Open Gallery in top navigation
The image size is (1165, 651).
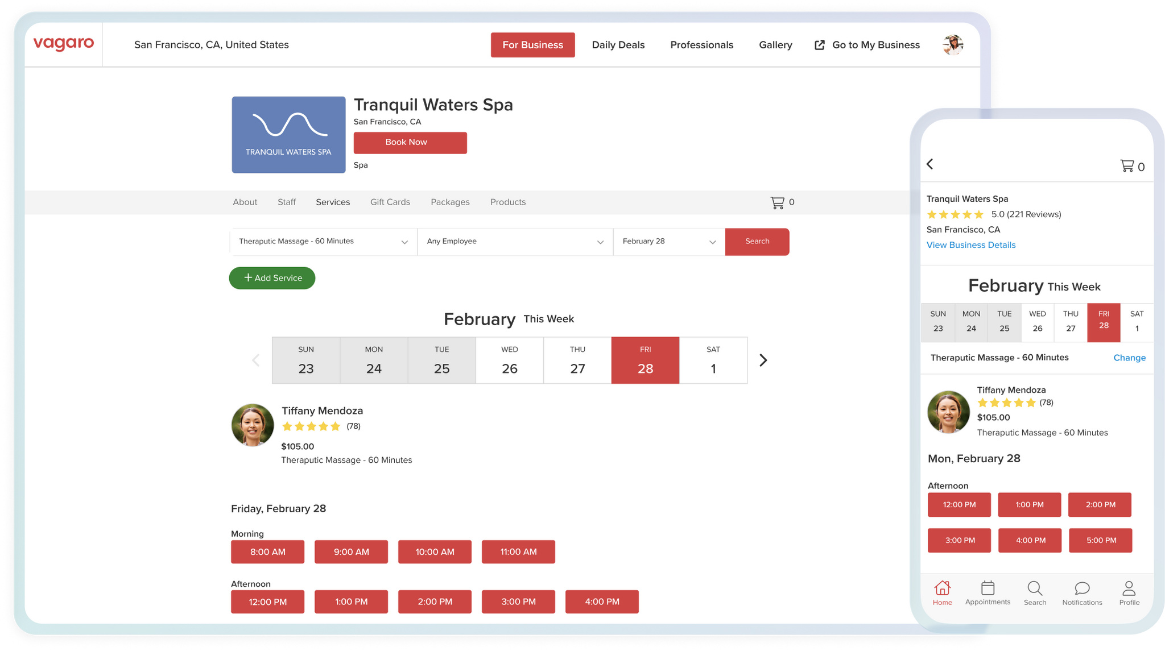coord(775,45)
